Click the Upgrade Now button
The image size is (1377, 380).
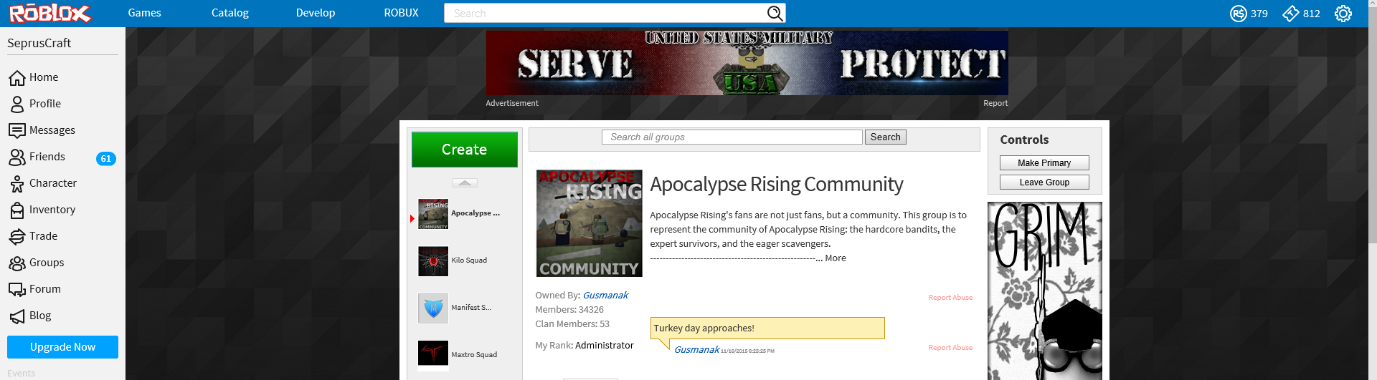pyautogui.click(x=62, y=347)
